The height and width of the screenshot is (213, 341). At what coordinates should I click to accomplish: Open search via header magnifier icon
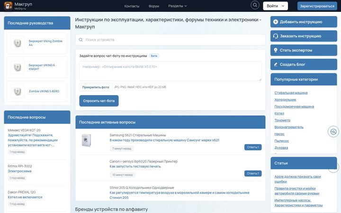click(255, 5)
